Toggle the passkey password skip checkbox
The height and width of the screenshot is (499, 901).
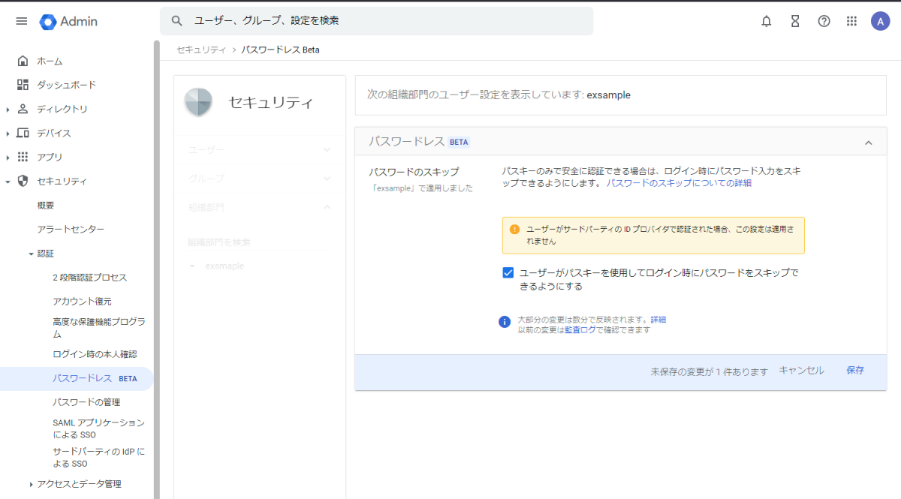(x=508, y=272)
